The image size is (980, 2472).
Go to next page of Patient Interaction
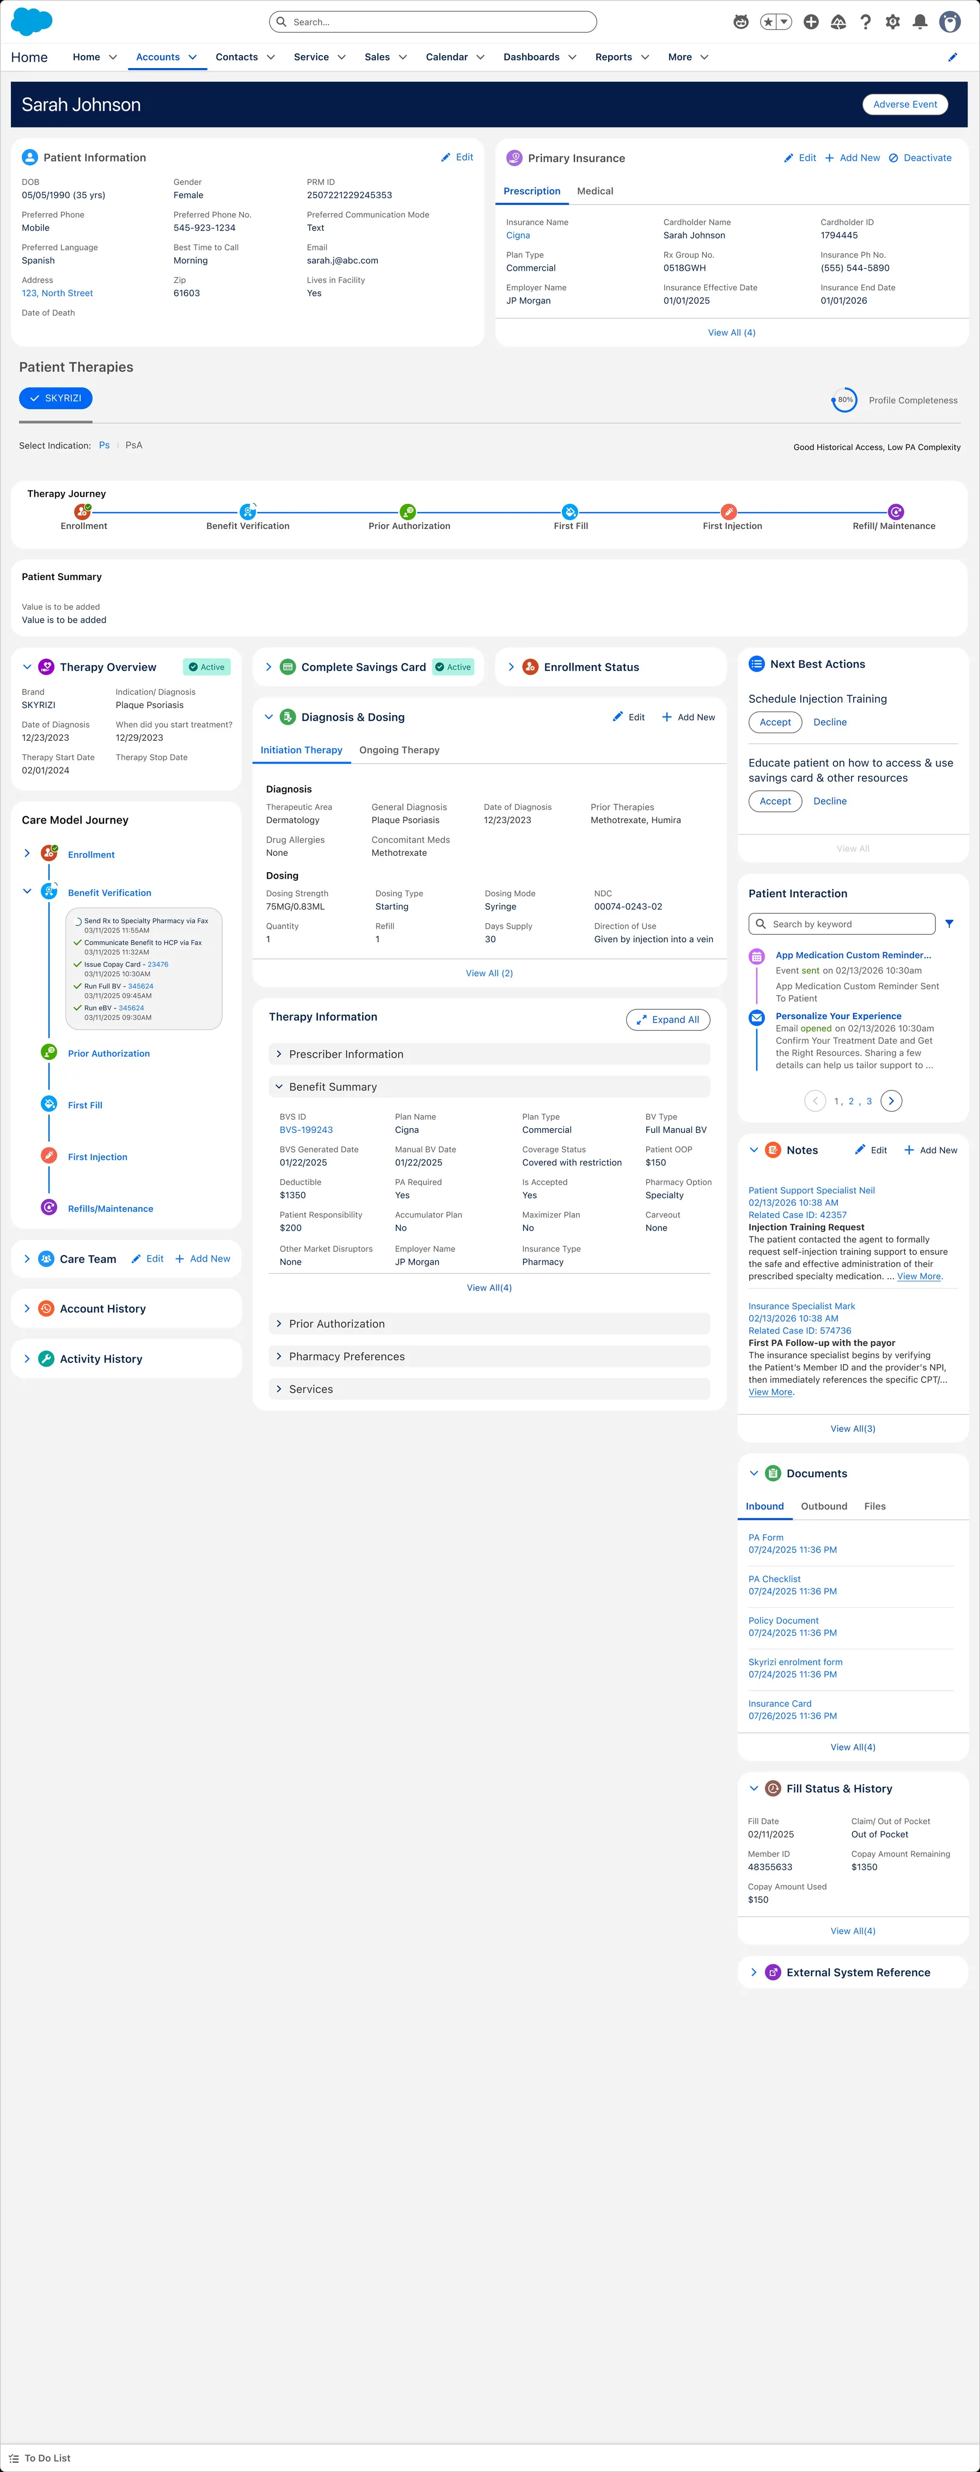(x=892, y=1101)
